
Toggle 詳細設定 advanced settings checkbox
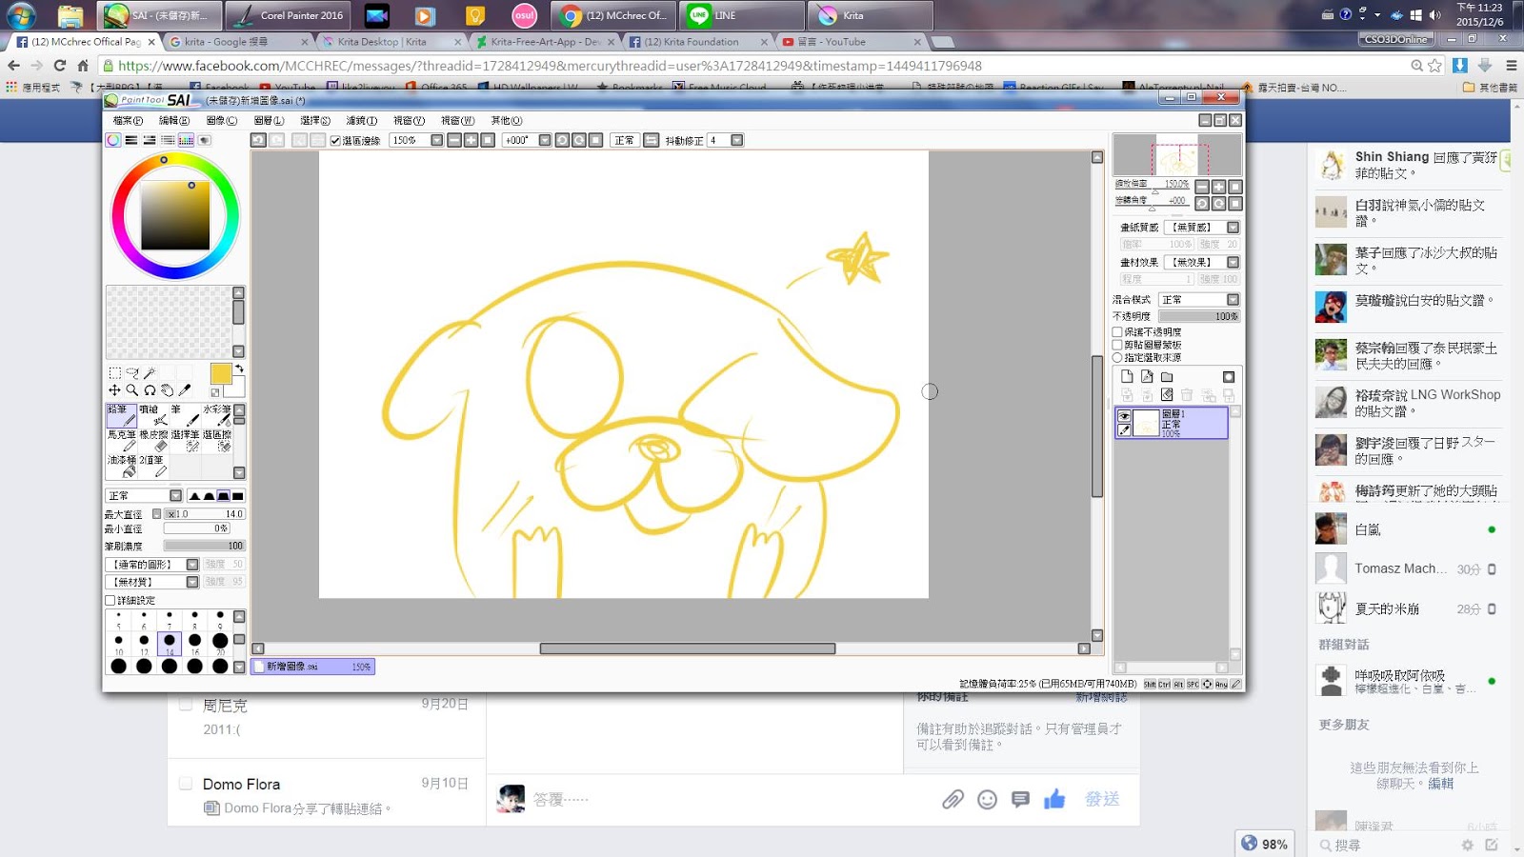tap(110, 601)
